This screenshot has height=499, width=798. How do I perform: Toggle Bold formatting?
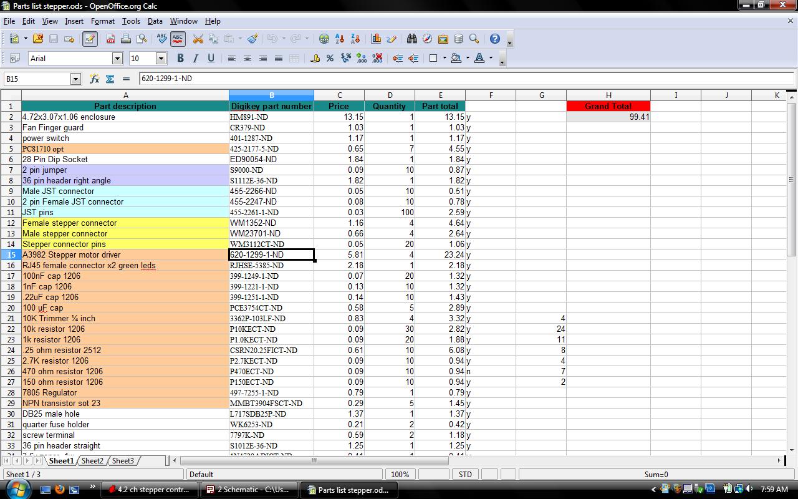(x=180, y=58)
